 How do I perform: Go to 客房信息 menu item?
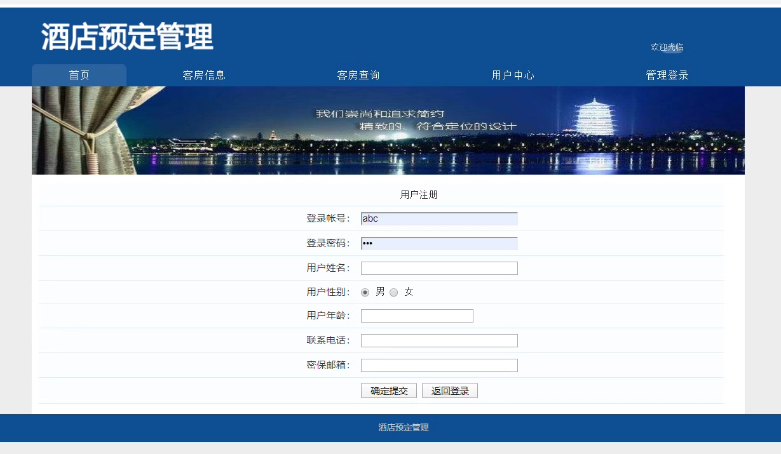[x=204, y=75]
